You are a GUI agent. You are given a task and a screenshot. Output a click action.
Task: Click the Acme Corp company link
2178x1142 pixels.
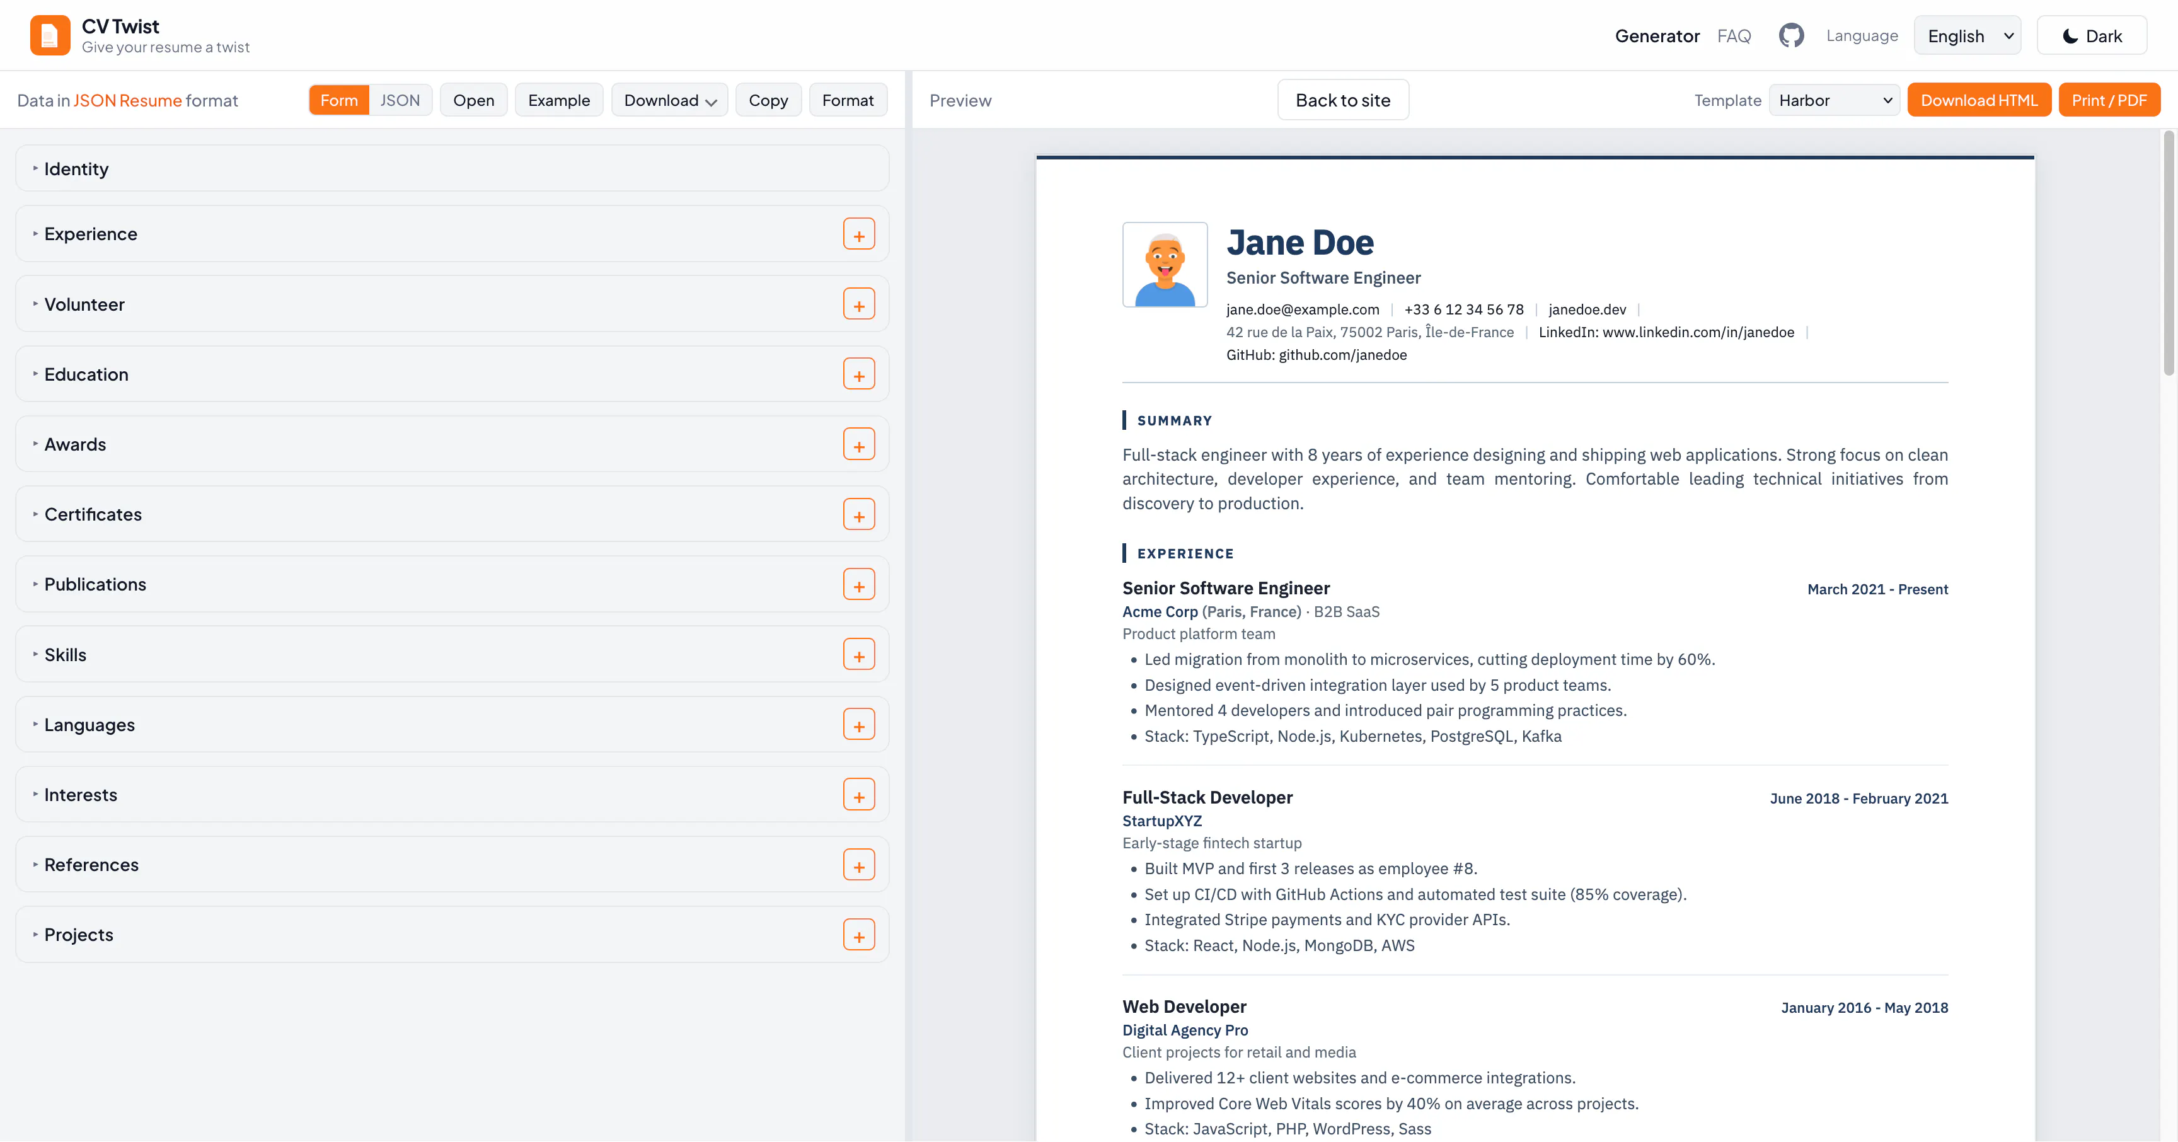tap(1160, 611)
